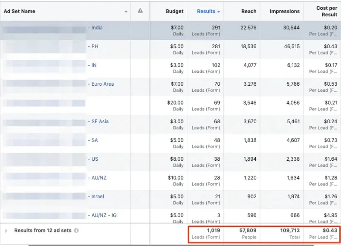Select the 281 results value for PH
The width and height of the screenshot is (341, 246).
point(216,46)
